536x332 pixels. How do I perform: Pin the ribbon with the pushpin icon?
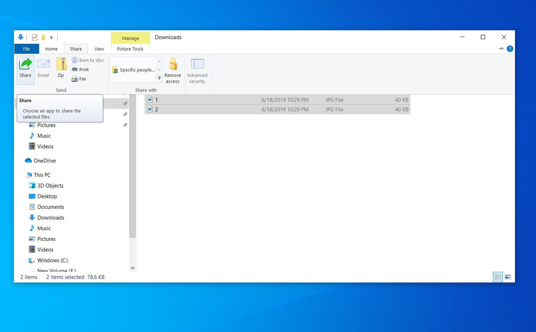coord(501,49)
